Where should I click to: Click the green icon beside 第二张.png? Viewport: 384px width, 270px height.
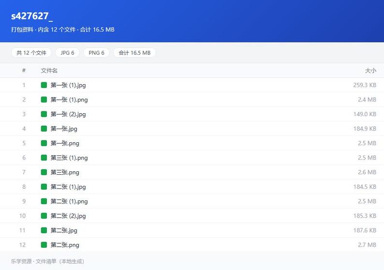(x=44, y=245)
